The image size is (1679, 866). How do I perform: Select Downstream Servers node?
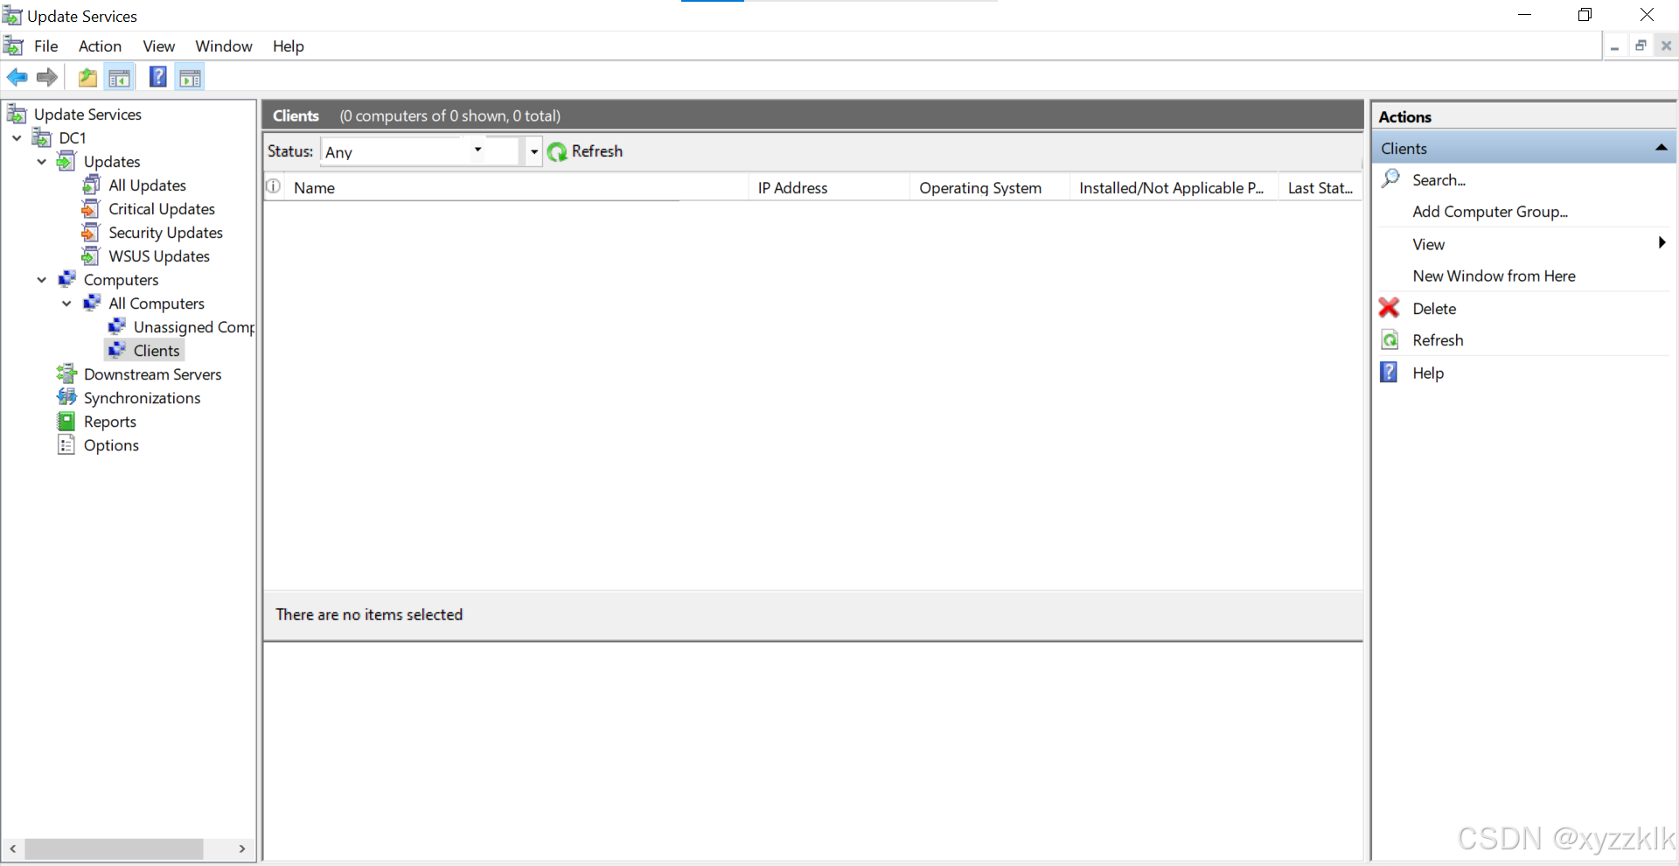click(152, 374)
